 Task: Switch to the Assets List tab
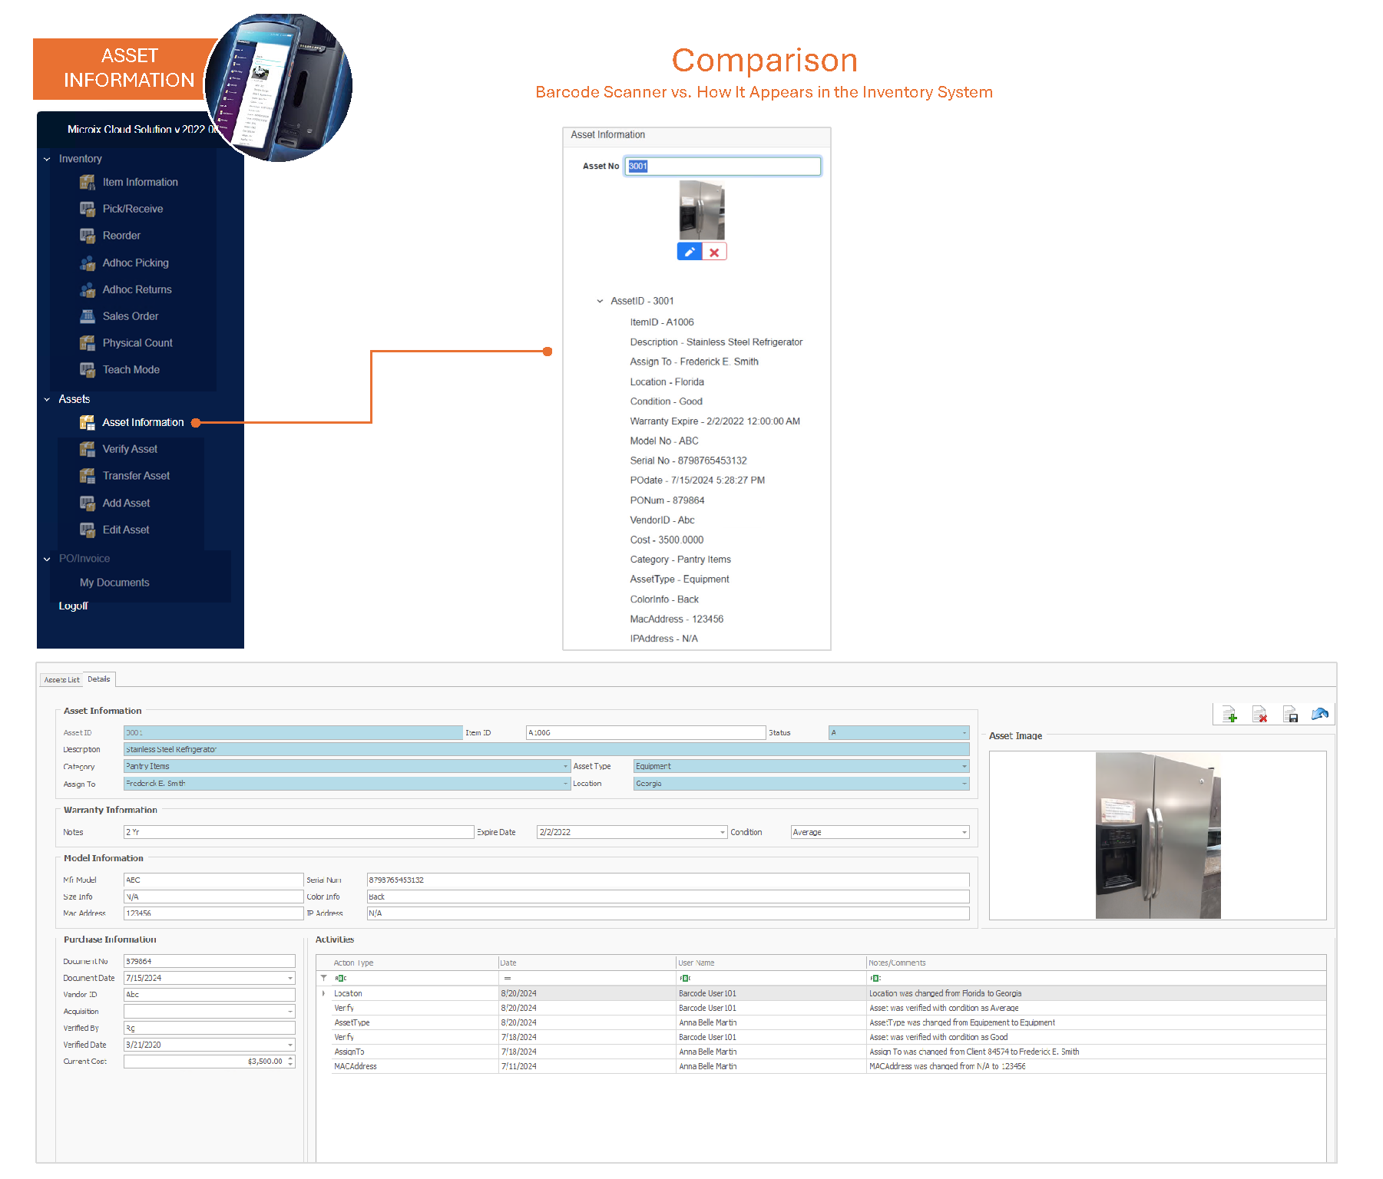(61, 680)
